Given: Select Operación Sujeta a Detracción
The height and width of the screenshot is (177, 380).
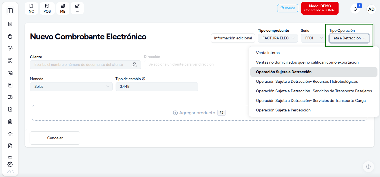Looking at the screenshot, I should point(314,72).
